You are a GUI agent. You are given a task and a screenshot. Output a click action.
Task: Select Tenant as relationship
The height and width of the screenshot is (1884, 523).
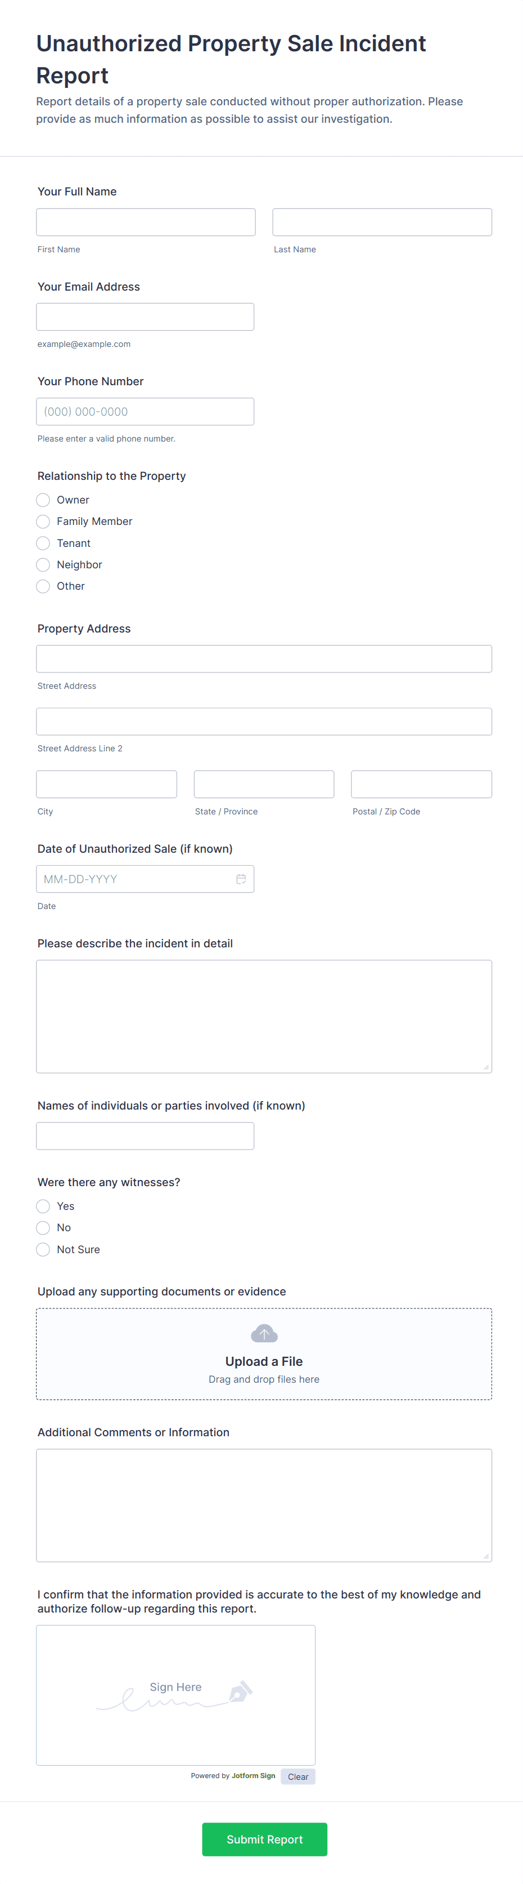click(43, 544)
